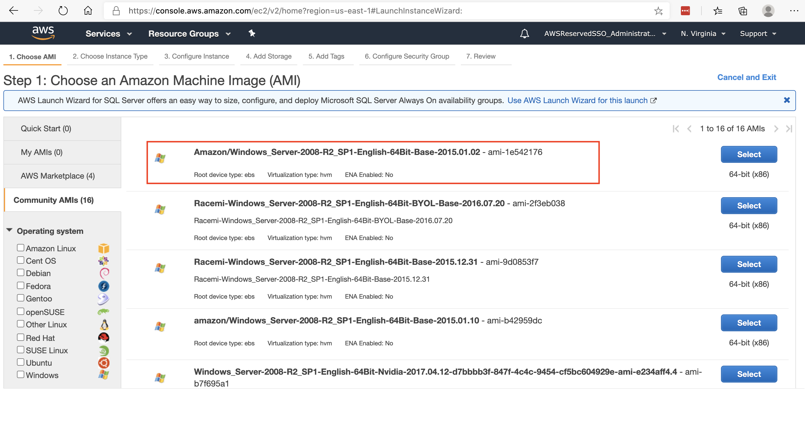Select the Racemi BYOL ami-2f3eb038 AMI
The height and width of the screenshot is (422, 805).
pos(749,205)
